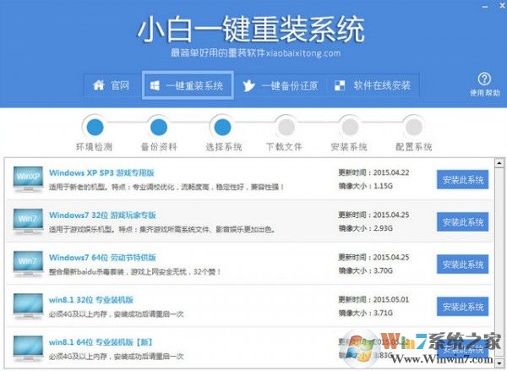Minimize the 小白一键重装系统 window
Image resolution: width=507 pixels, height=371 pixels.
click(x=485, y=7)
